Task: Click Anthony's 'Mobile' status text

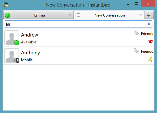Action: pos(27,60)
